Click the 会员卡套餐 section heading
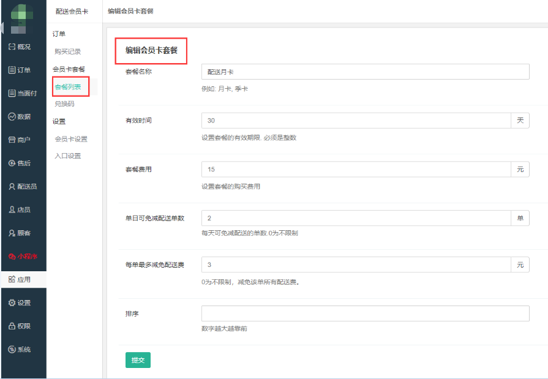Screen dimensions: 548x379 69,69
